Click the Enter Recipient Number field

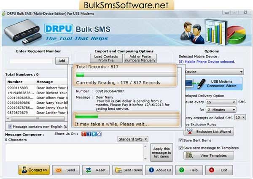point(31,61)
